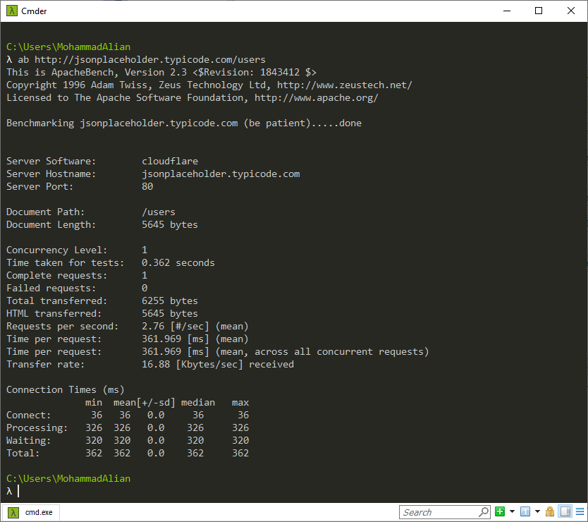Screen dimensions: 588x522
Task: Minimize the Cmder window
Action: 506,11
